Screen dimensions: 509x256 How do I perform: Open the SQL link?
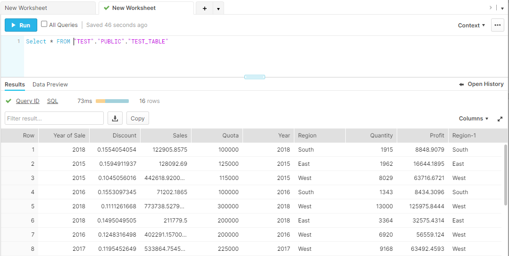pos(52,101)
